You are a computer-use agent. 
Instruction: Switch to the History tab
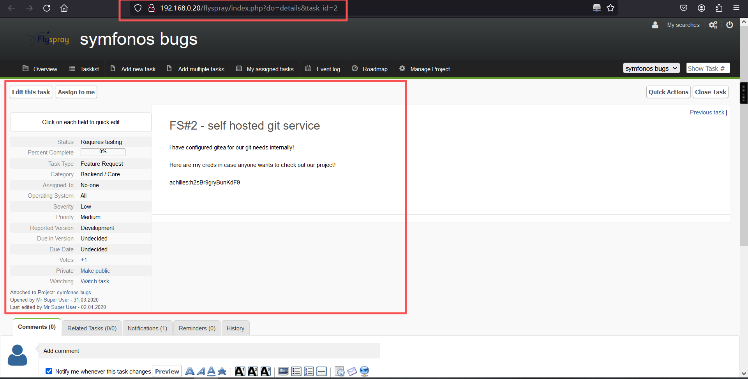click(x=235, y=328)
